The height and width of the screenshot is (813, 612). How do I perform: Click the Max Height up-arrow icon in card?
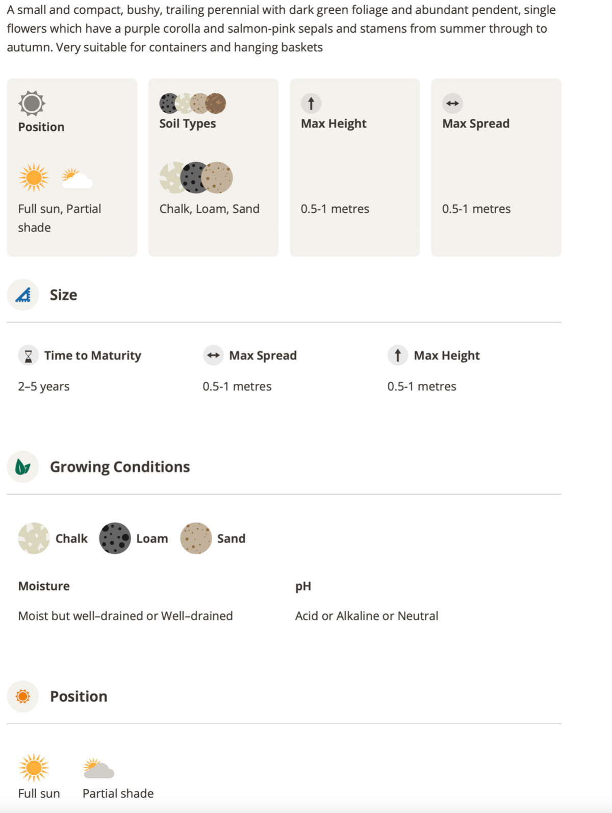[311, 103]
